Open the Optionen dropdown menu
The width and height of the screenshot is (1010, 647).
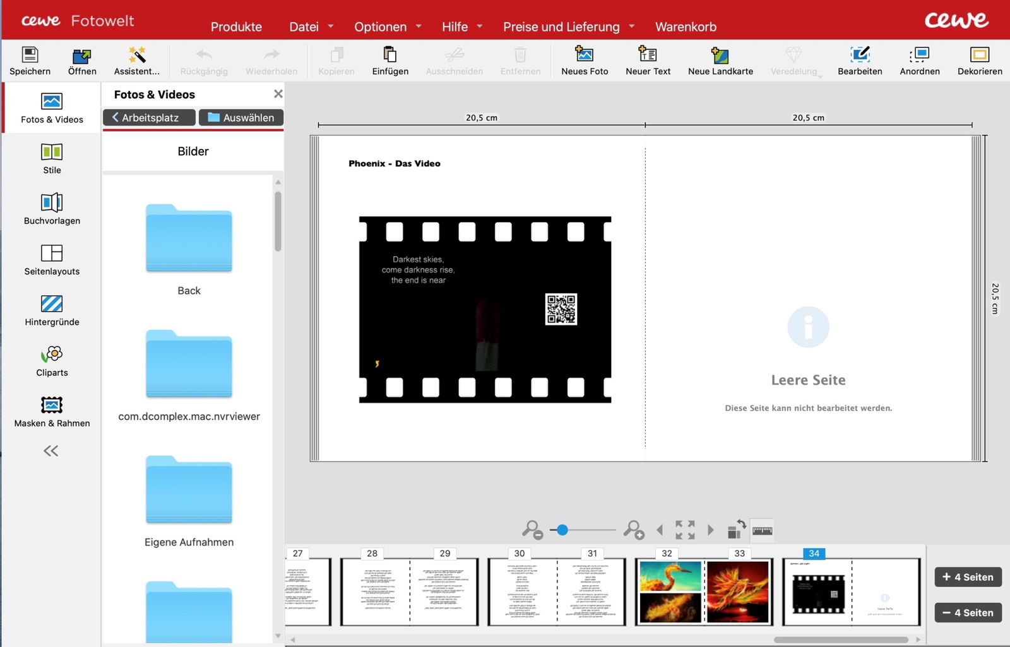tap(388, 26)
